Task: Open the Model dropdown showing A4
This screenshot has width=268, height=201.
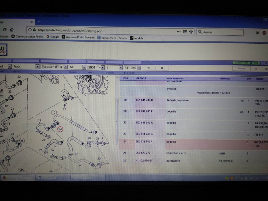Action: pos(77,67)
